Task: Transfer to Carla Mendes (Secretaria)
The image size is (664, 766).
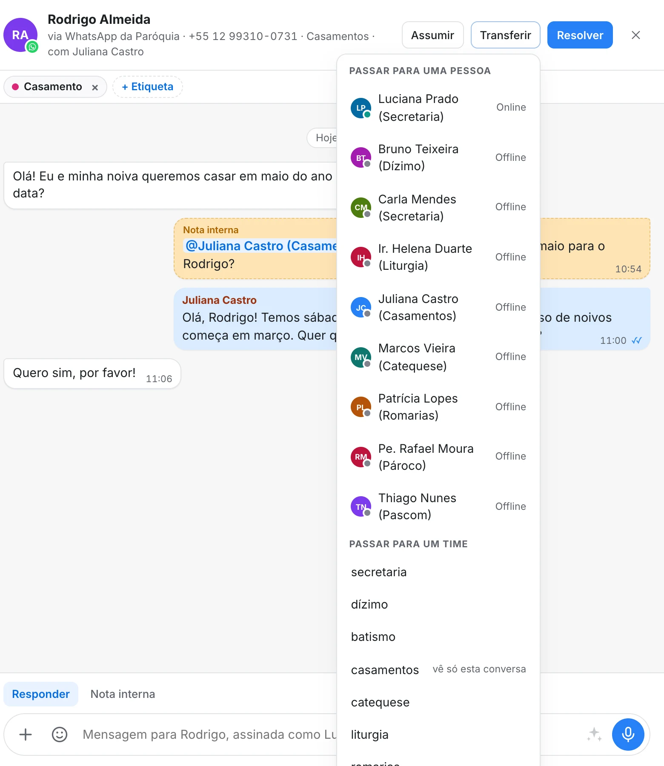Action: (x=438, y=207)
